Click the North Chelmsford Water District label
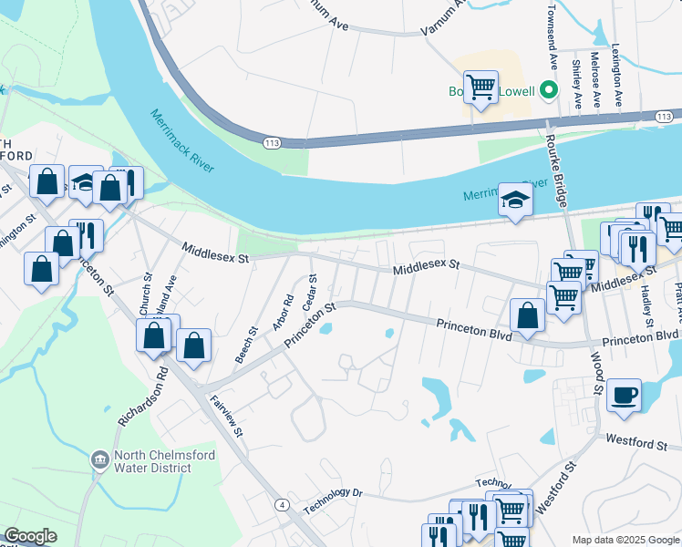 click(164, 461)
